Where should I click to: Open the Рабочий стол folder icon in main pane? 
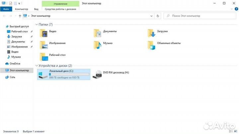(x=44, y=57)
